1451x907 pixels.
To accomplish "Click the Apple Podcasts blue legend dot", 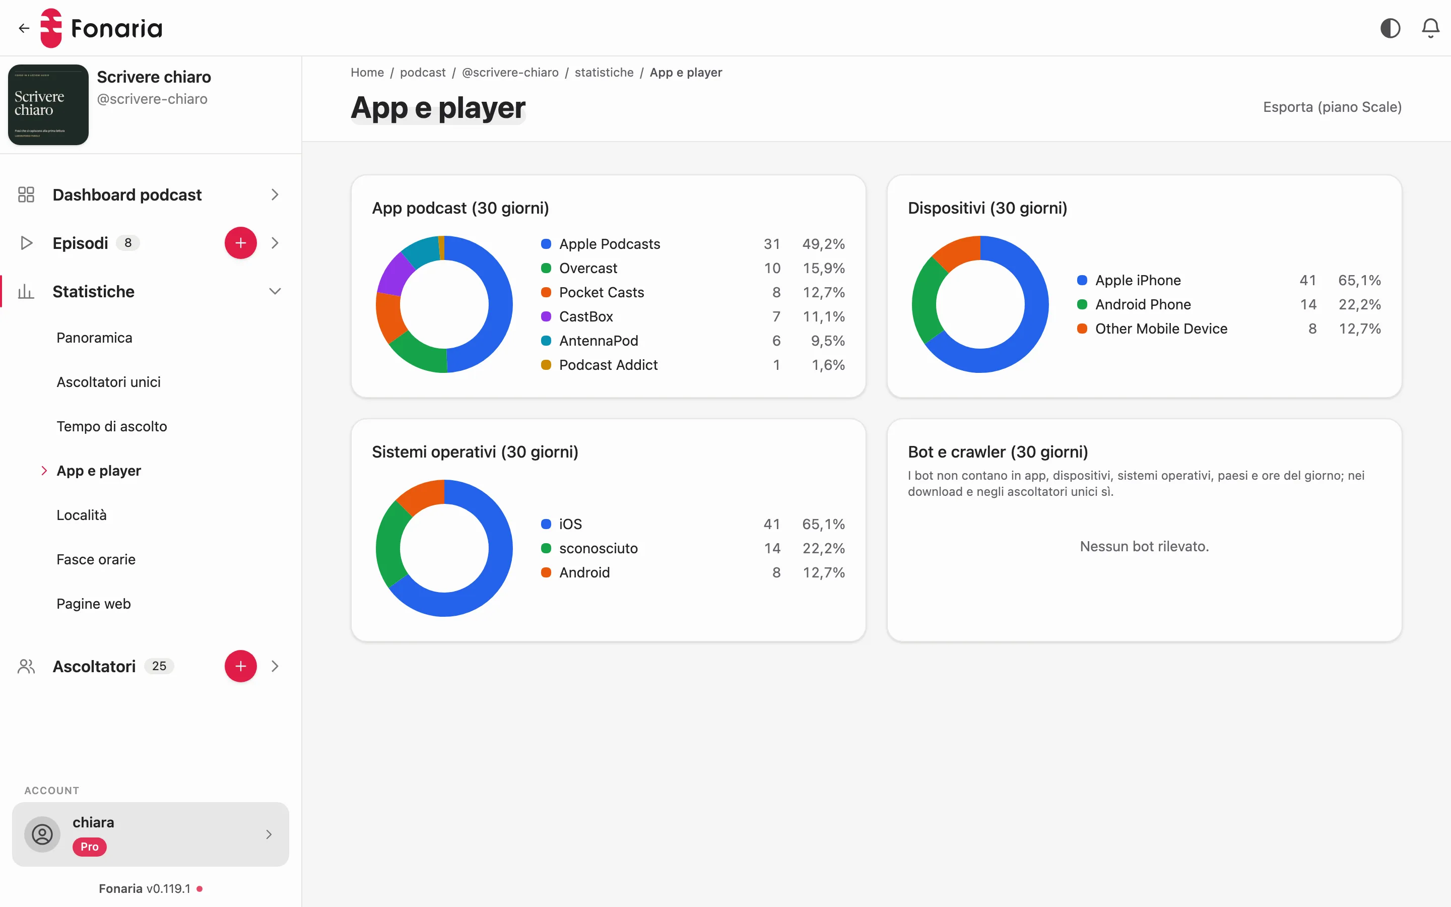I will point(546,244).
